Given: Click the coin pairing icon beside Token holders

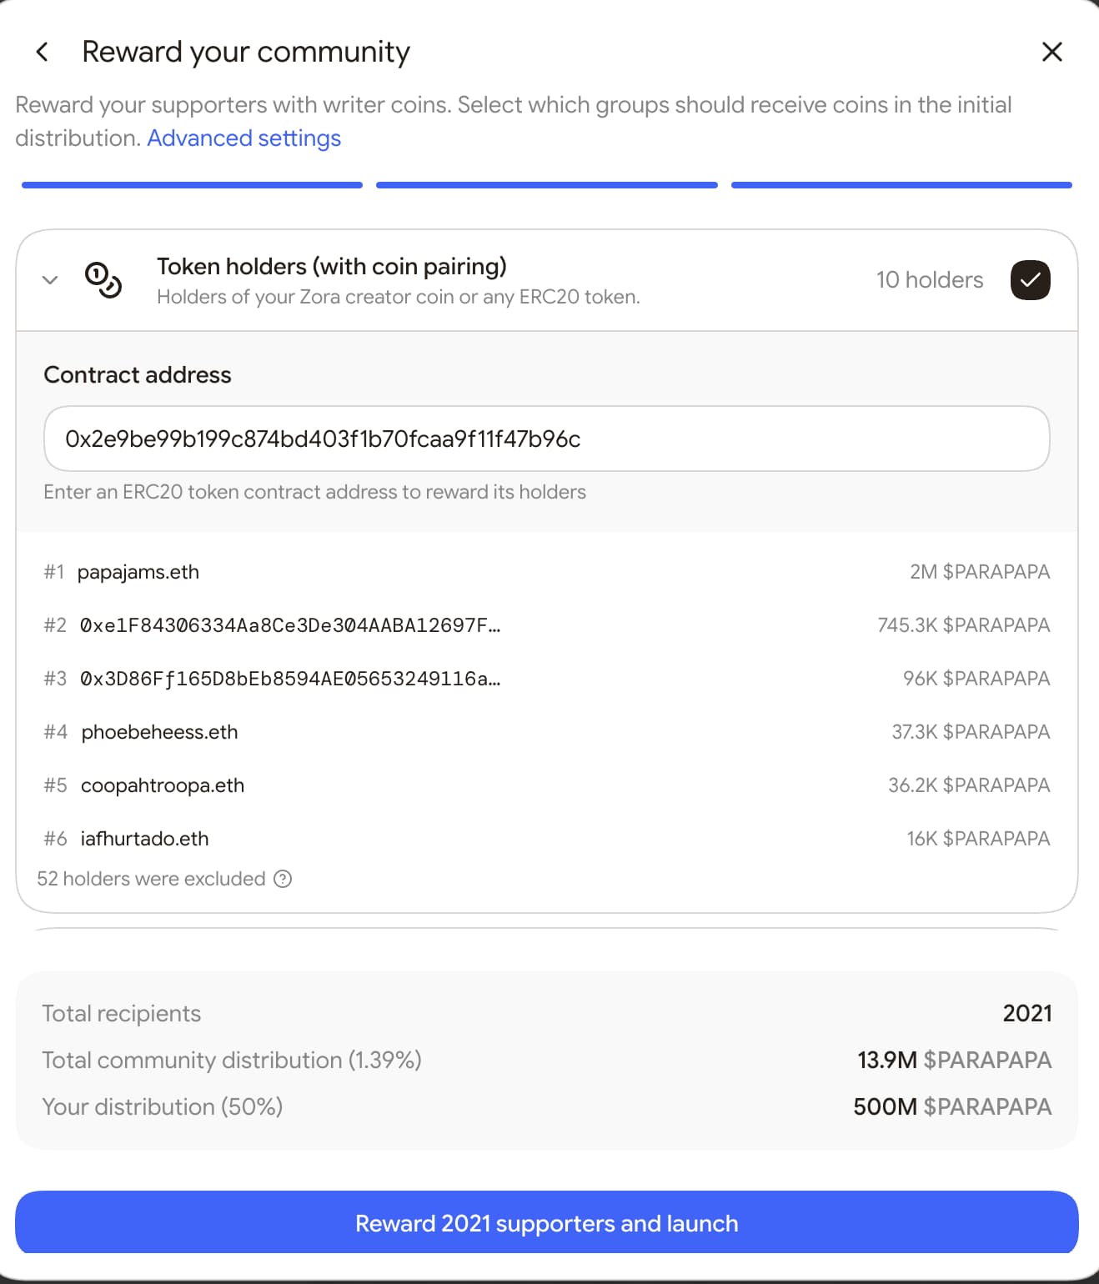Looking at the screenshot, I should point(103,279).
